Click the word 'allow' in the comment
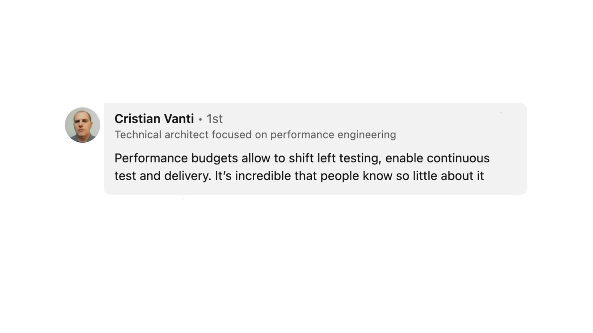Image resolution: width=593 pixels, height=333 pixels. (256, 158)
